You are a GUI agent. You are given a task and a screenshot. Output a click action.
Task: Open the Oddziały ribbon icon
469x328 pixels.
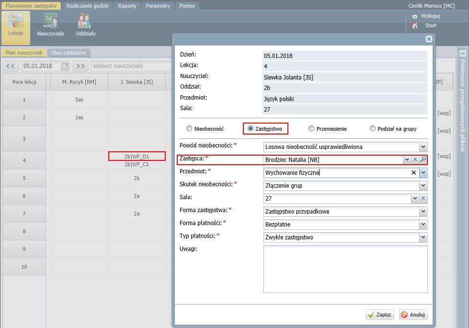pyautogui.click(x=86, y=25)
